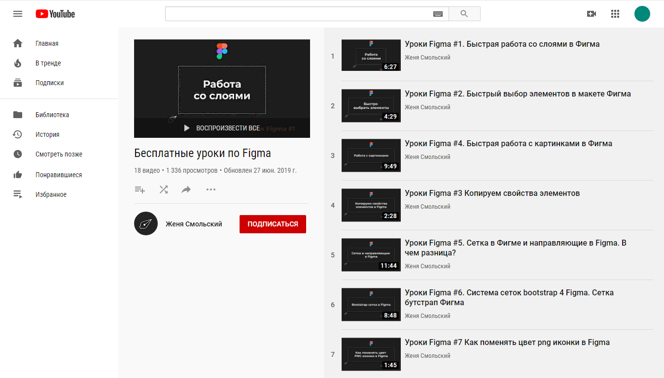Open thumbnail of video with 1:45 duration
664x378 pixels.
coord(371,354)
